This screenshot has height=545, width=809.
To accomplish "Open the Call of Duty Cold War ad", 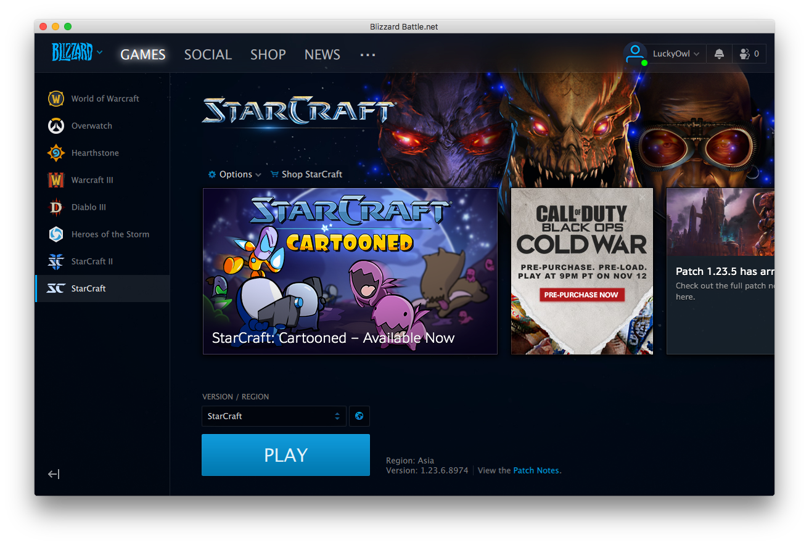I will coord(582,271).
